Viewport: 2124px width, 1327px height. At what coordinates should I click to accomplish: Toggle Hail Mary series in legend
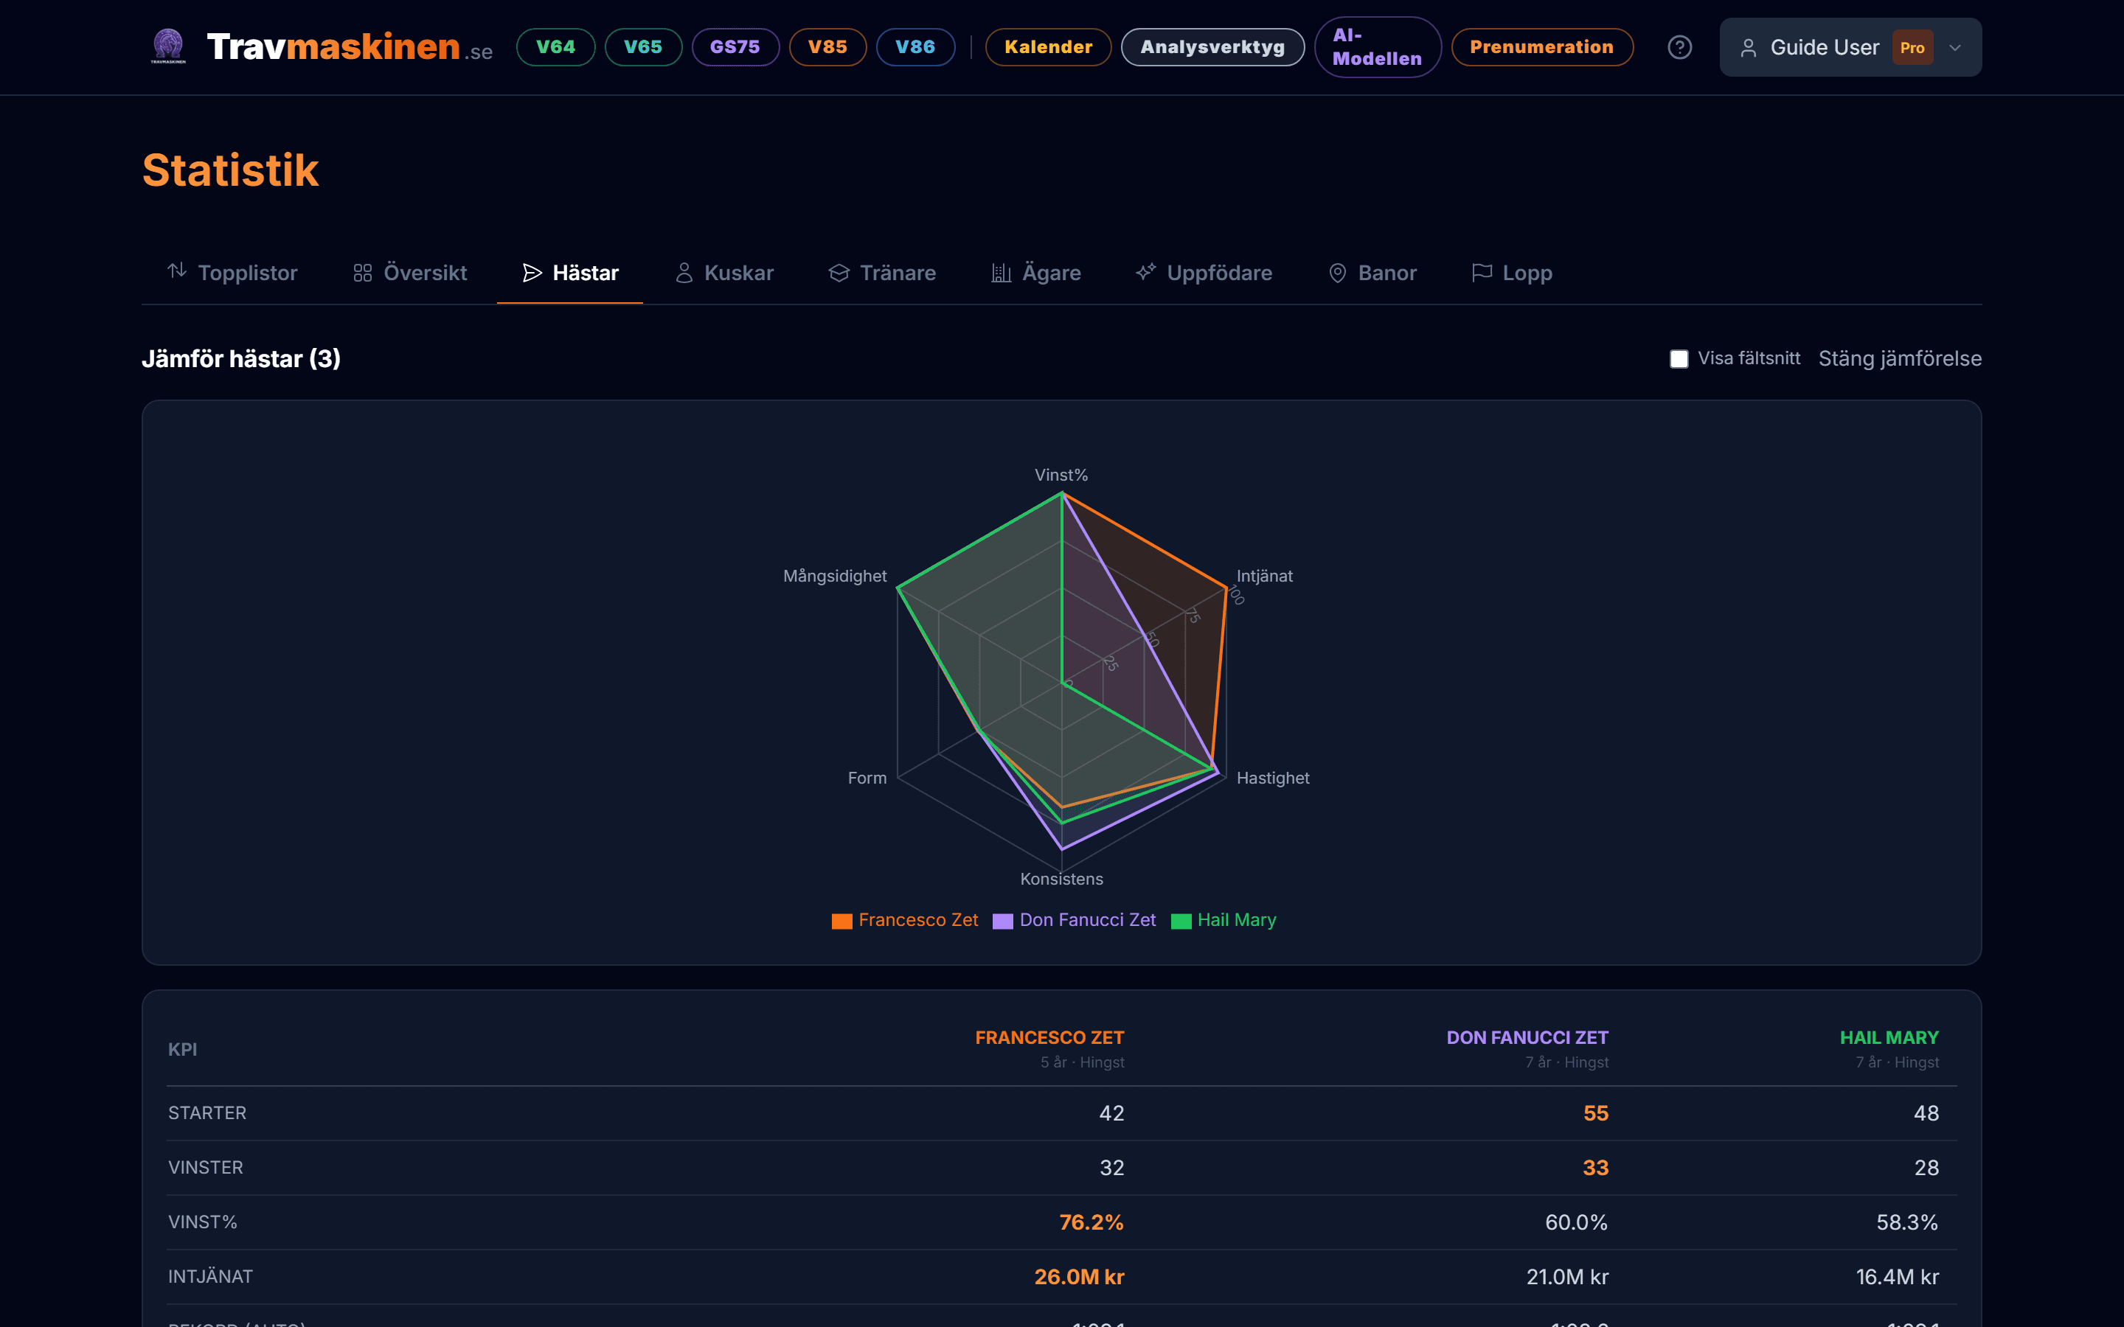[x=1236, y=920]
